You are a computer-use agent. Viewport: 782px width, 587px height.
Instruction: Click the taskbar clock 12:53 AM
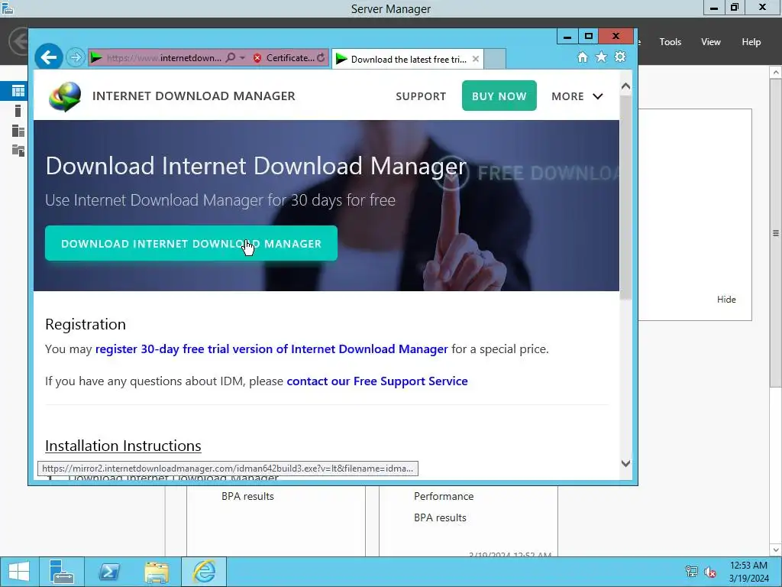(748, 566)
